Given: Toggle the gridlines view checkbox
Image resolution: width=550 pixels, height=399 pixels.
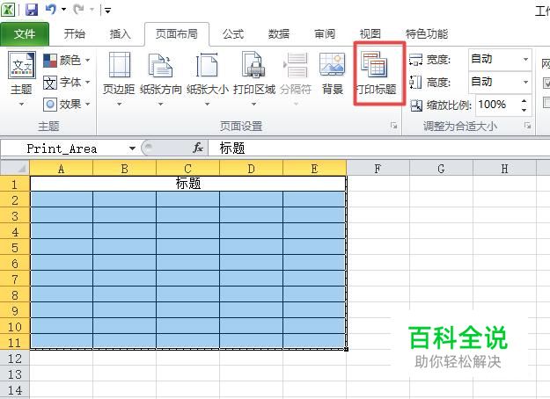Looking at the screenshot, I should (546, 83).
